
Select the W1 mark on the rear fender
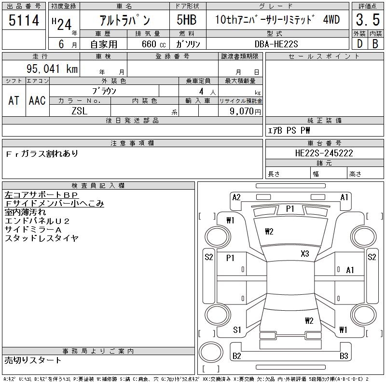tap(343, 330)
